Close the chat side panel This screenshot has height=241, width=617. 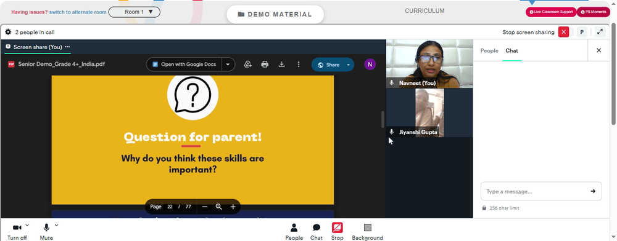tap(599, 50)
